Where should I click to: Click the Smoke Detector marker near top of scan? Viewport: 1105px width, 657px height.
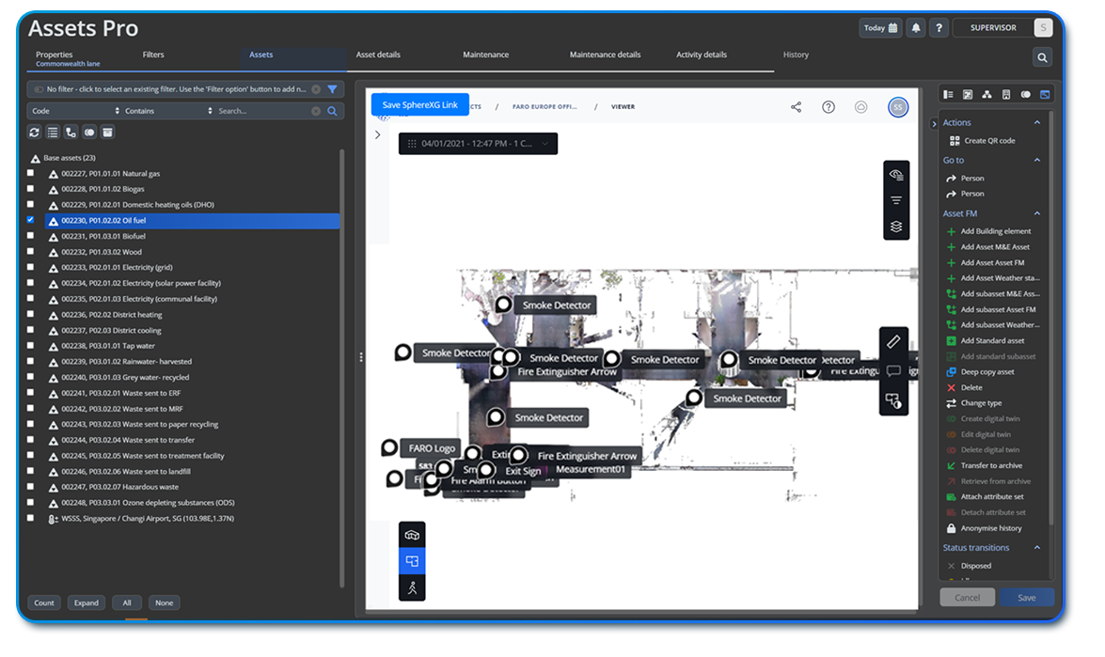503,305
